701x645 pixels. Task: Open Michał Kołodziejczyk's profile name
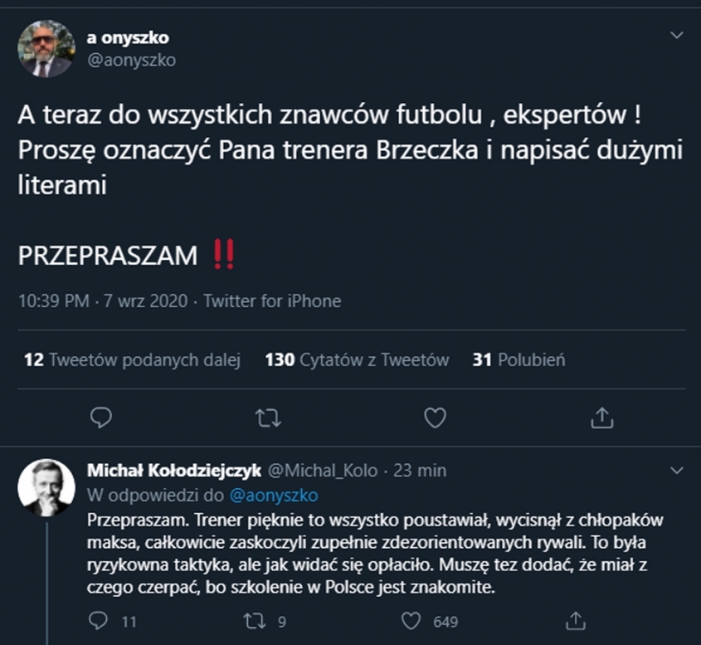point(174,471)
